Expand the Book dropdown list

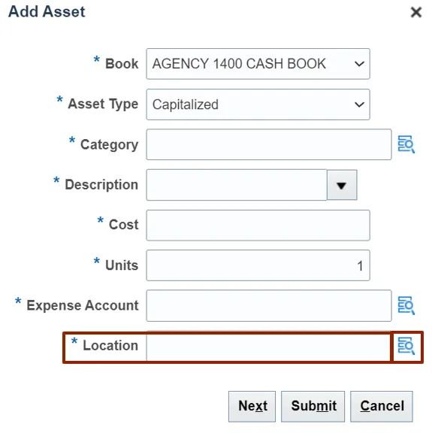tap(359, 64)
